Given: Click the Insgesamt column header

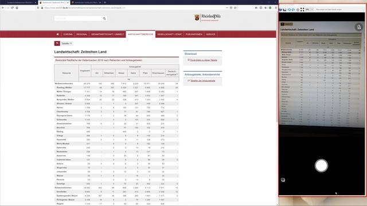Looking at the screenshot, I should 85,70.
